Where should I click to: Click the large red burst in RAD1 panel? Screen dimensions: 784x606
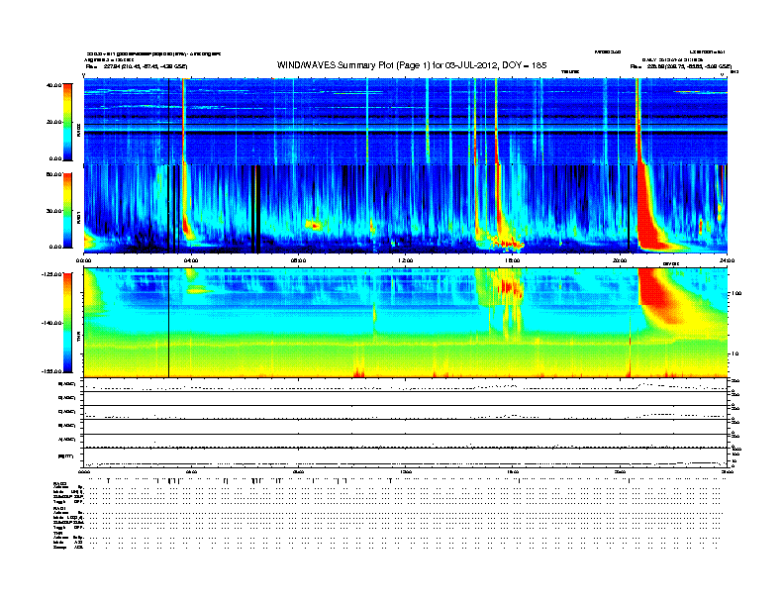(x=649, y=215)
